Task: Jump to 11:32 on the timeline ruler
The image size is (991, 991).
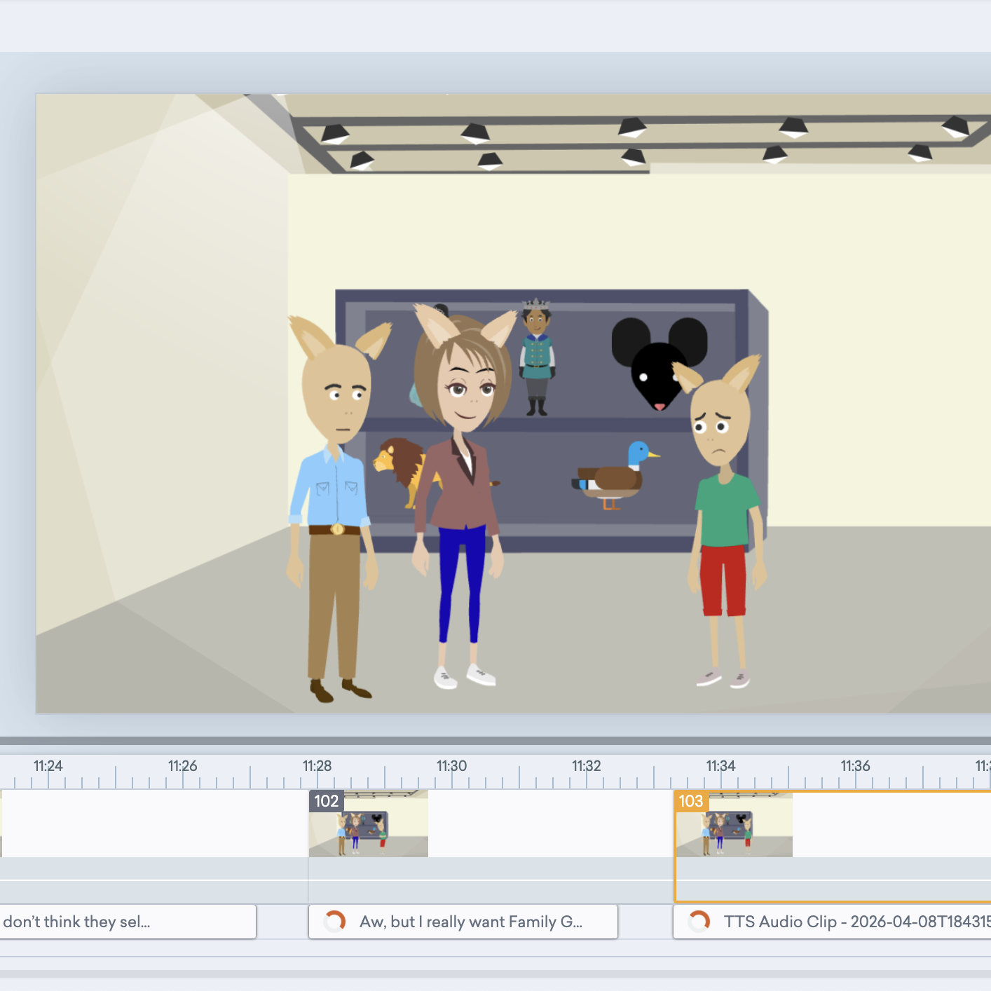Action: [587, 766]
